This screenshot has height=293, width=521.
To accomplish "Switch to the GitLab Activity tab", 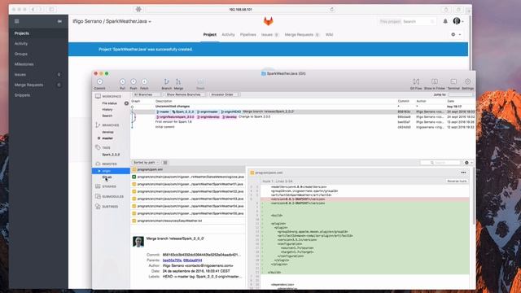I will pos(228,34).
